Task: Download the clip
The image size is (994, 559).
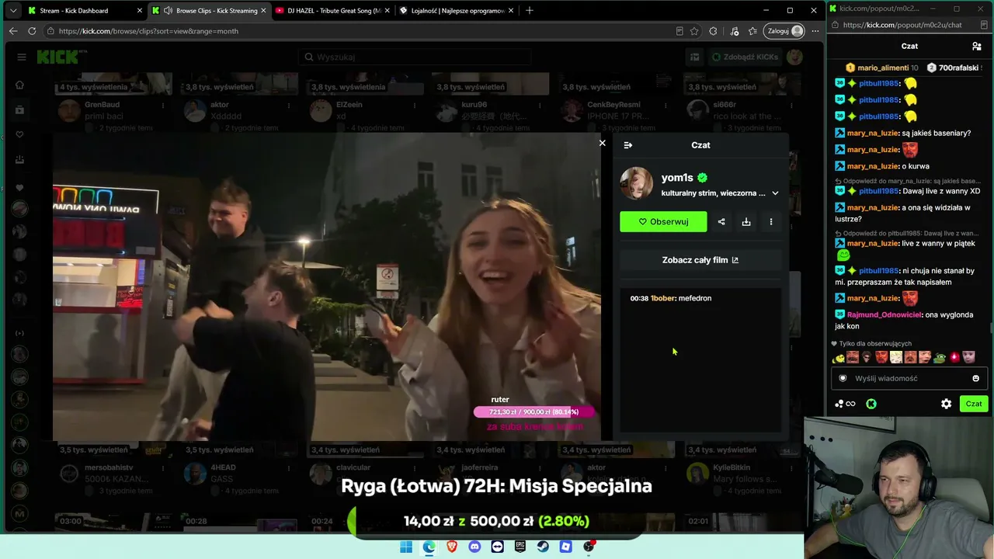Action: 746,221
